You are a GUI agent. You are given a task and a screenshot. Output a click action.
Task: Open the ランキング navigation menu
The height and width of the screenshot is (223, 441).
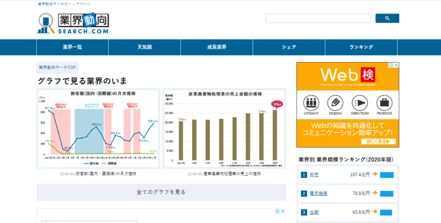[x=361, y=47]
